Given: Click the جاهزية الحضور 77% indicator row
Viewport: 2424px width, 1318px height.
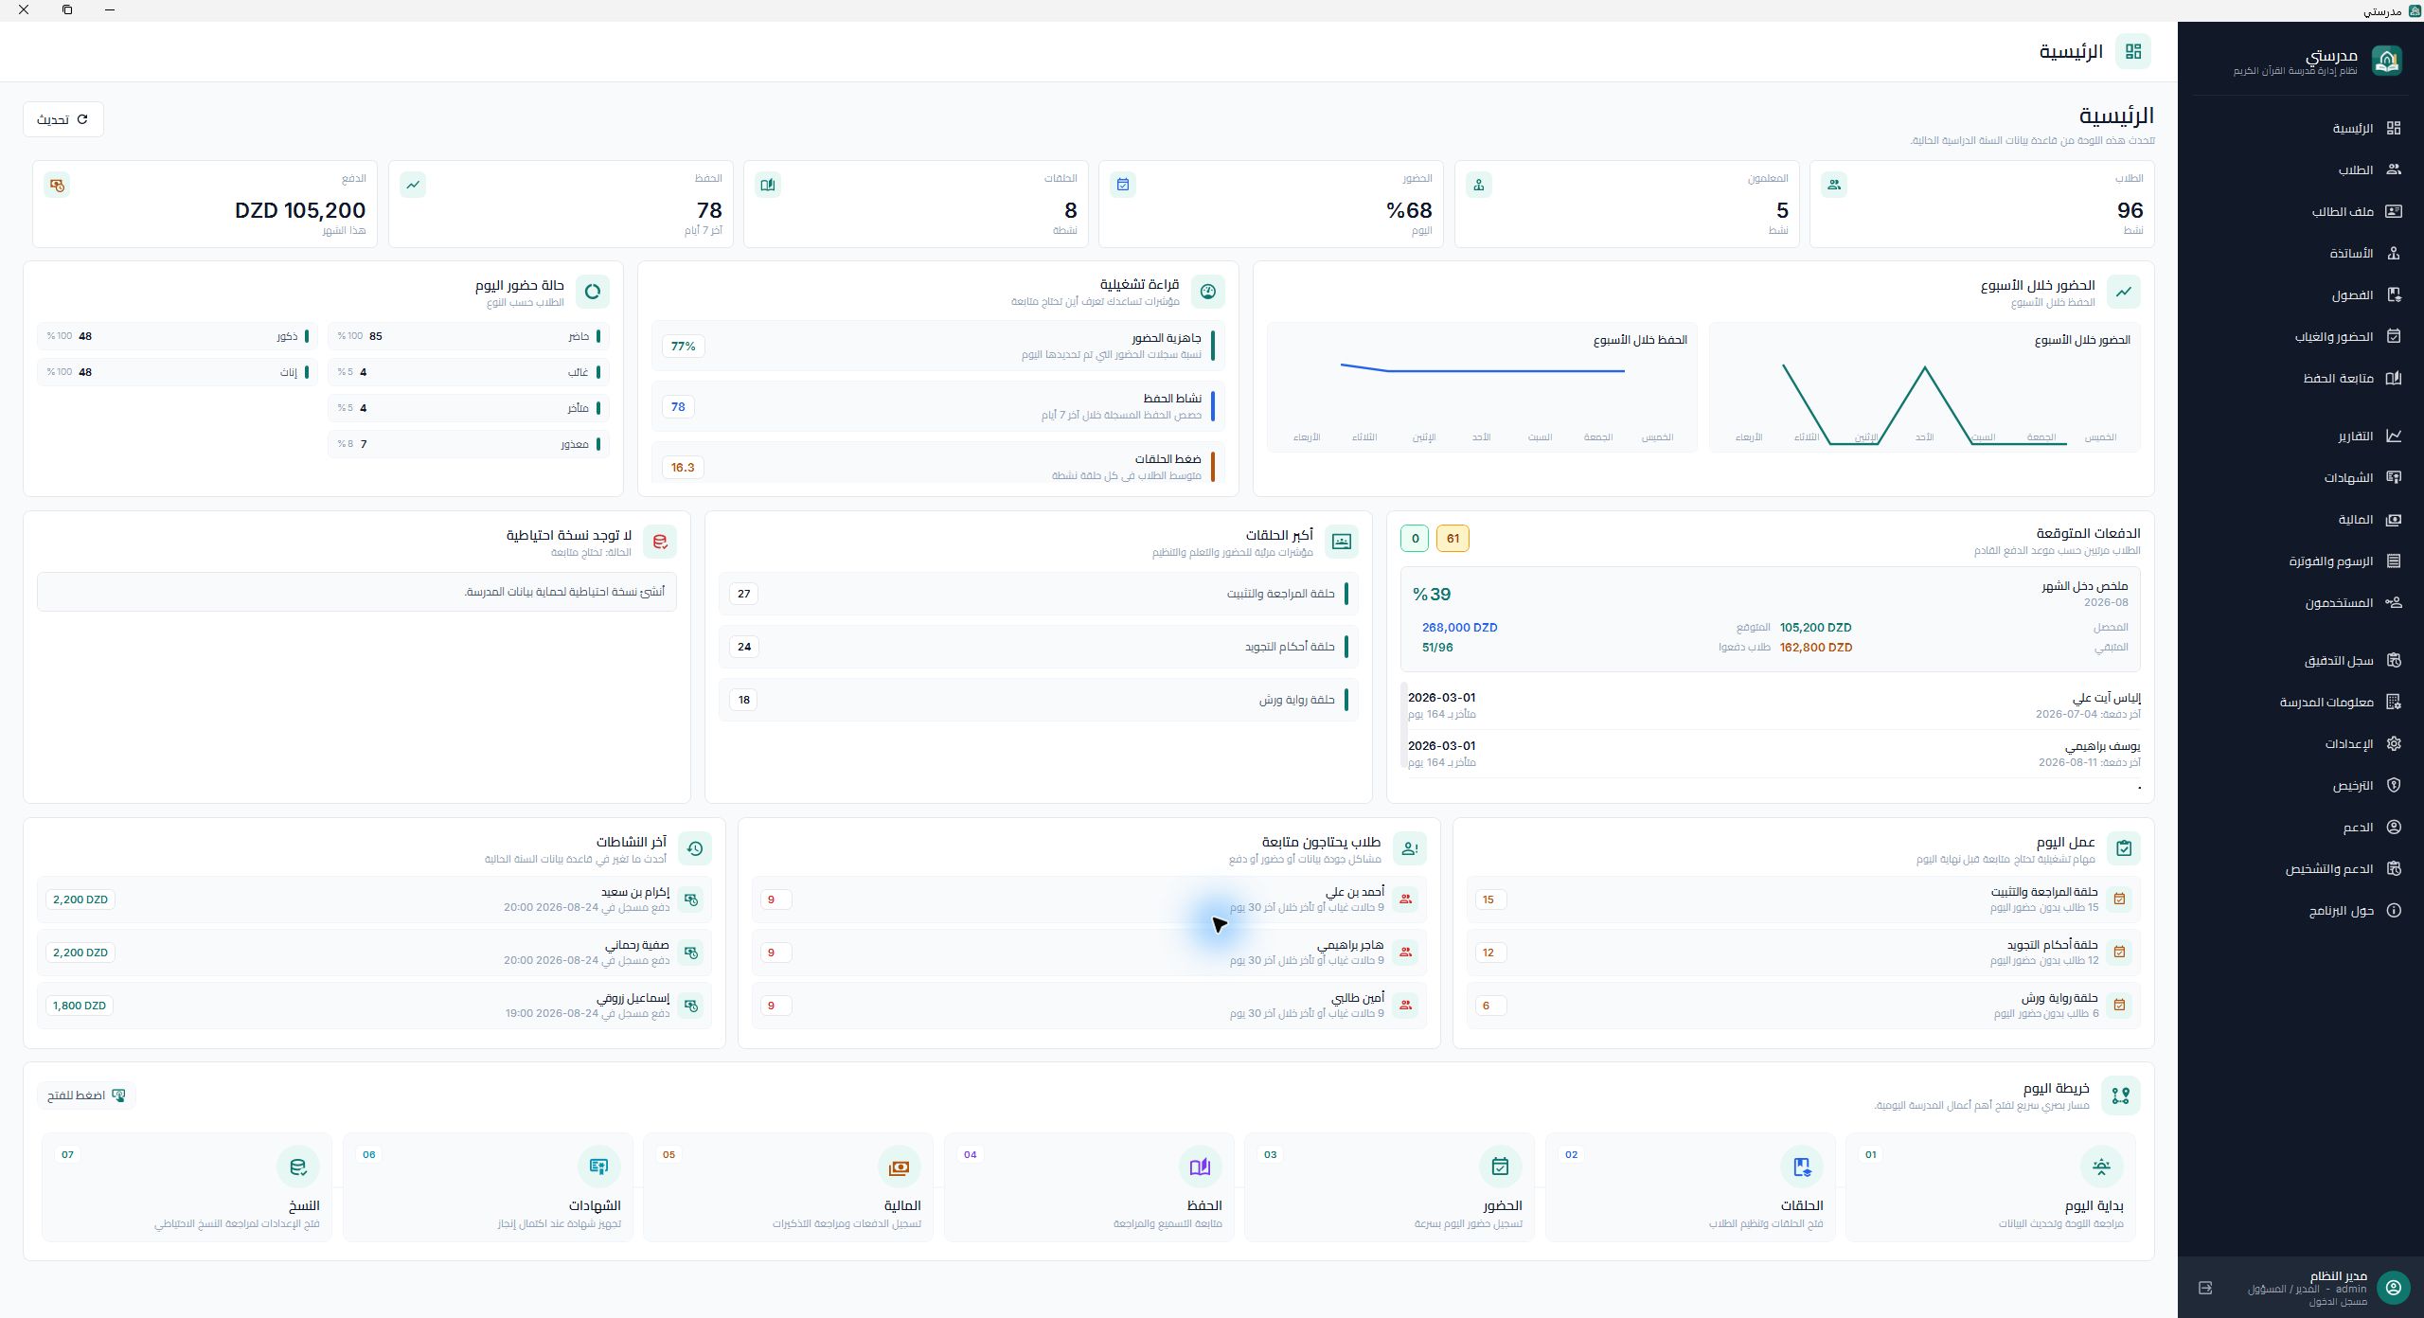Looking at the screenshot, I should 938,346.
